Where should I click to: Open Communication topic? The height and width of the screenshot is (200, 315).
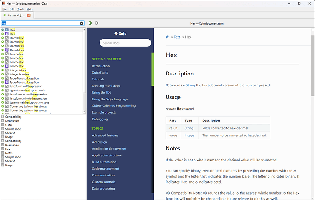(103, 175)
